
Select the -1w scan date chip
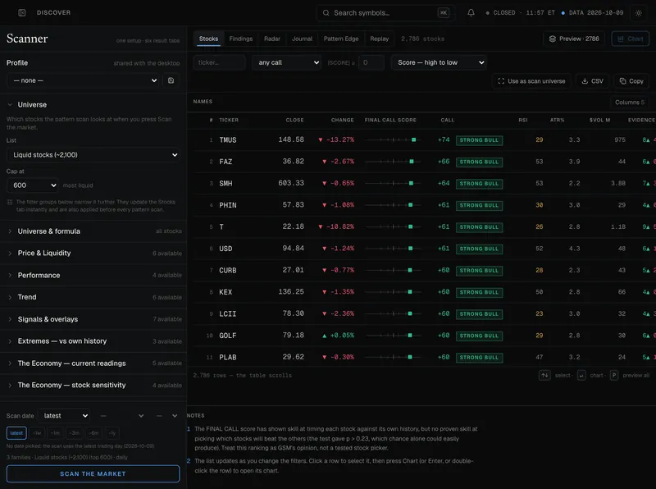[x=37, y=433]
